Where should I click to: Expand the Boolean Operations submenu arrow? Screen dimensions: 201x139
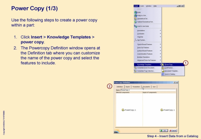160,57
